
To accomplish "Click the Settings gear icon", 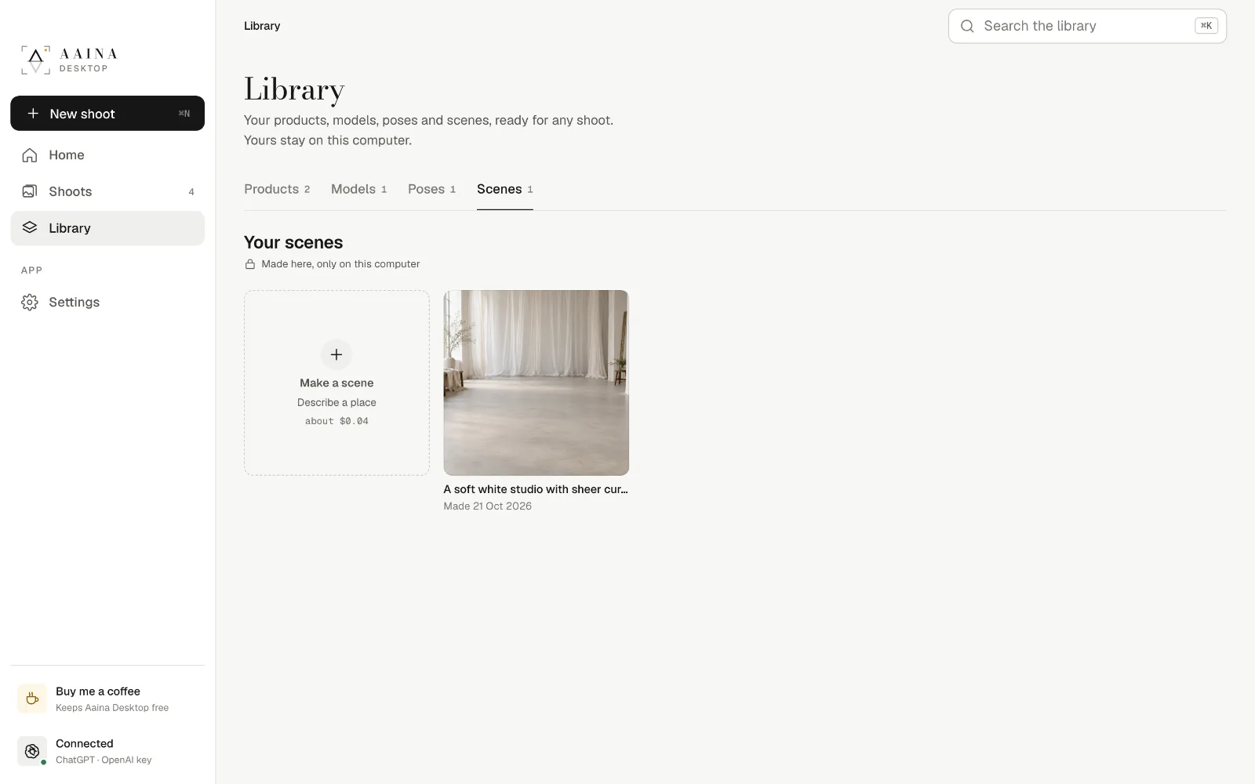I will tap(30, 303).
